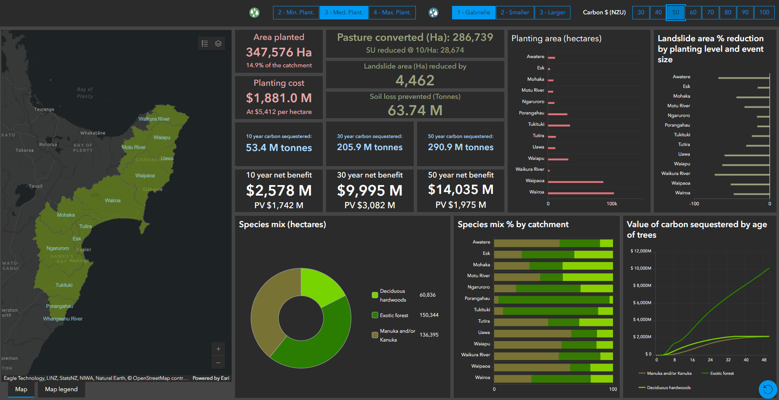This screenshot has height=400, width=779.
Task: Choose the 3 - Larger event size
Action: (x=553, y=13)
